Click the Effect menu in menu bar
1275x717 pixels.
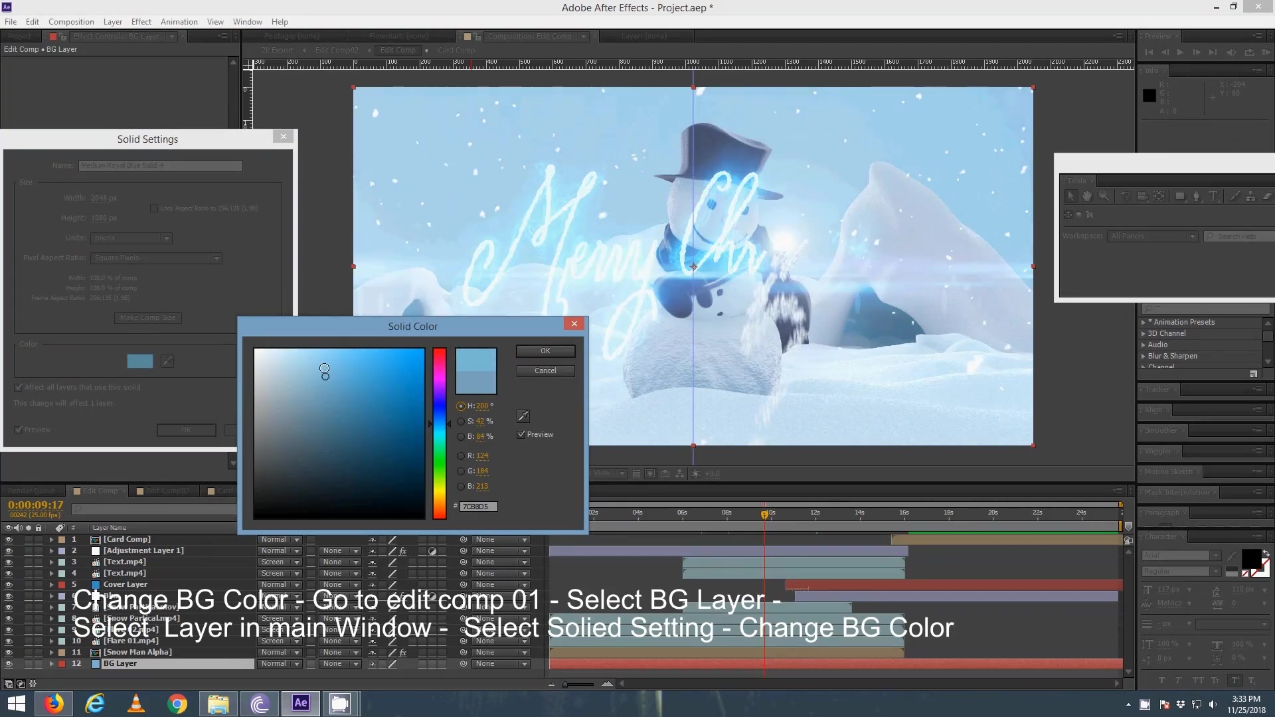(141, 21)
